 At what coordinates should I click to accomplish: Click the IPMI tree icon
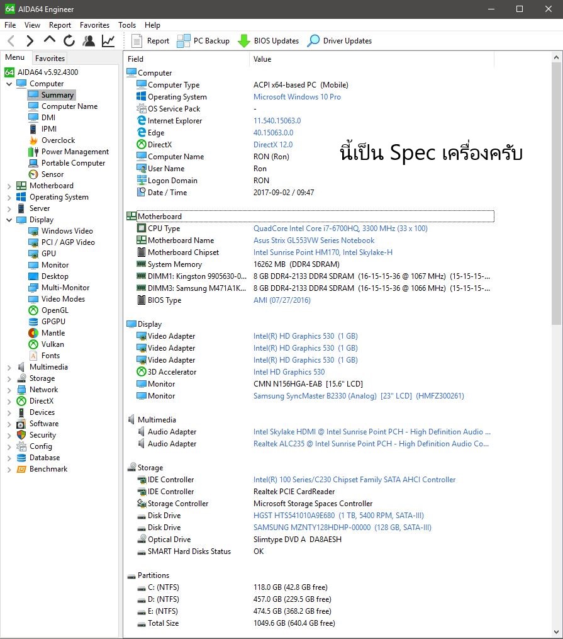pos(33,129)
